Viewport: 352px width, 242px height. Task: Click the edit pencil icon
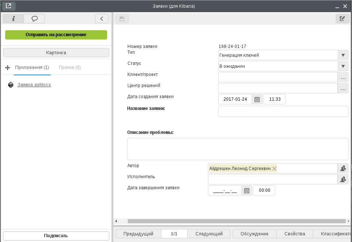[342, 18]
